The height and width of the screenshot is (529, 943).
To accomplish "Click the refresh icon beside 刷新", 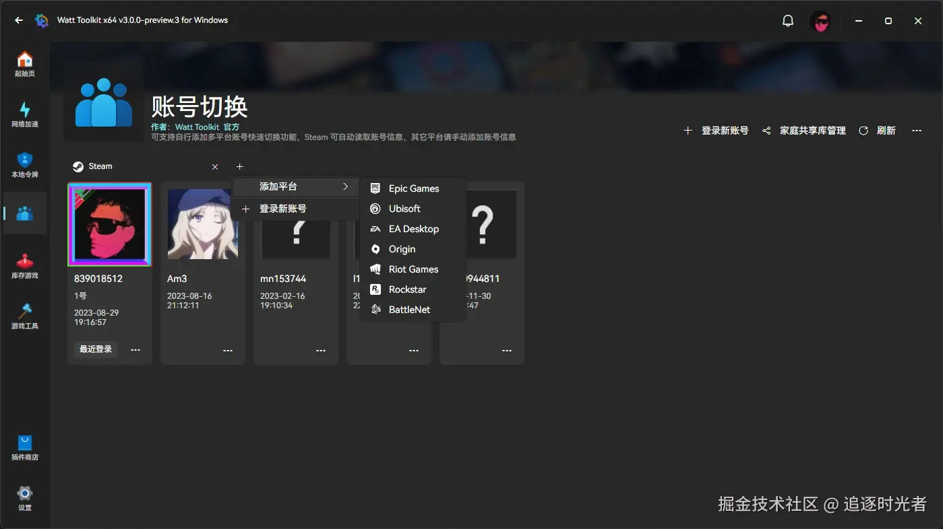I will tap(863, 131).
